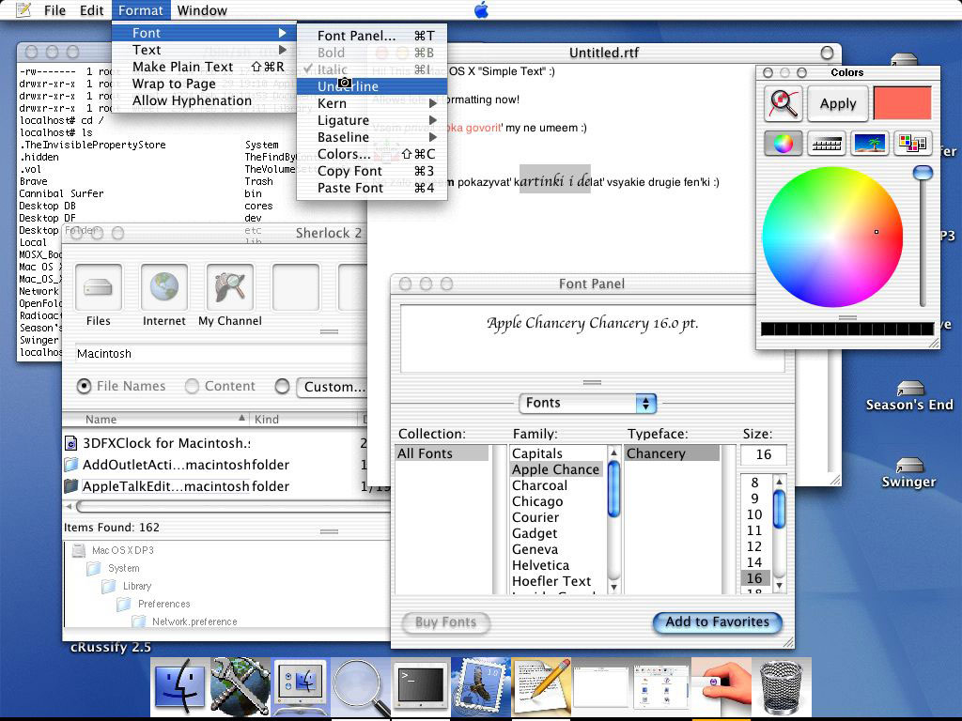Click the TextEdit application icon in menu bar
Screen dimensions: 962x721
click(x=23, y=9)
